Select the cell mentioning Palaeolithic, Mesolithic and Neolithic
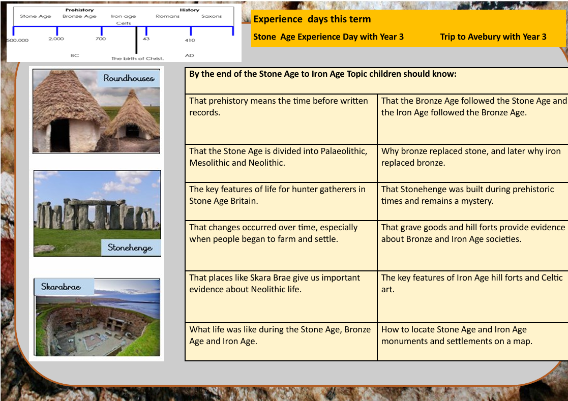 click(281, 163)
